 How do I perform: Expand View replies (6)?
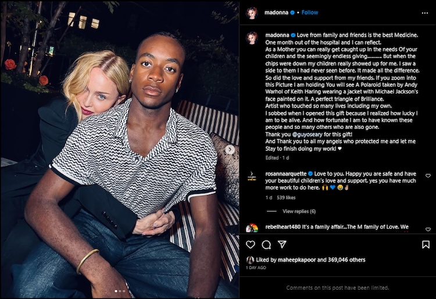(299, 211)
